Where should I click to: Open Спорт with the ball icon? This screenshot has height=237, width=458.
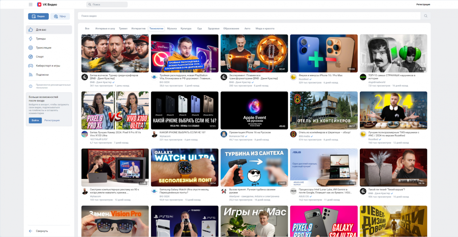point(31,57)
